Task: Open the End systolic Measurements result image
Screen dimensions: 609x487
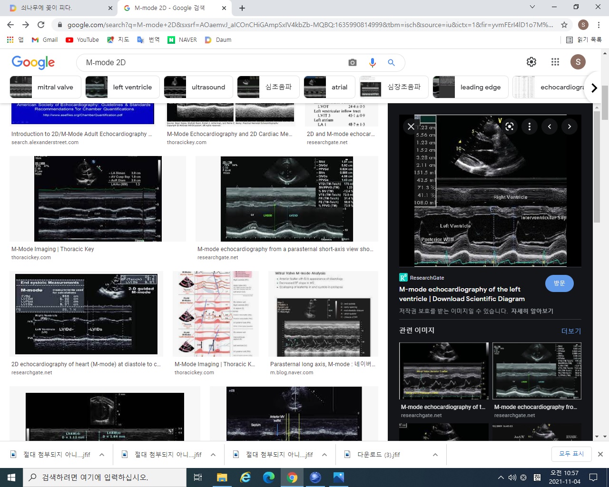Action: point(86,314)
